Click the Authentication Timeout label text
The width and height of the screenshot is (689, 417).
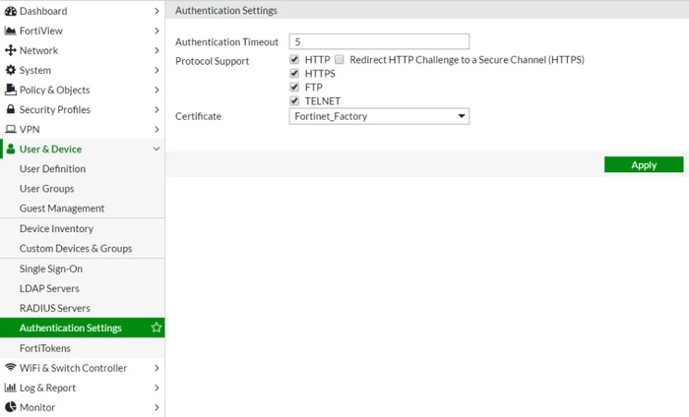pyautogui.click(x=226, y=41)
